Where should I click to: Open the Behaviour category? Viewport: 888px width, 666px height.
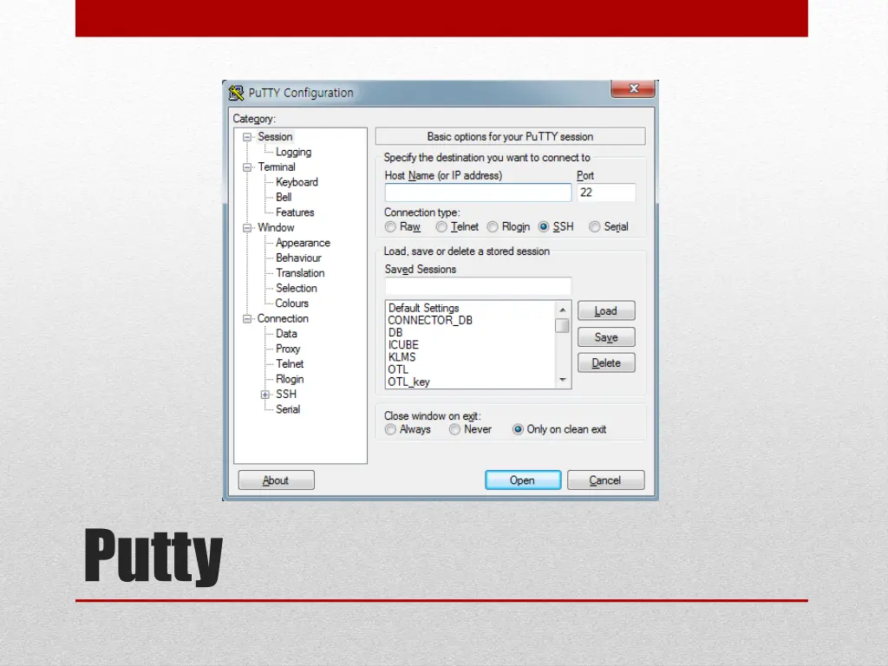point(298,258)
